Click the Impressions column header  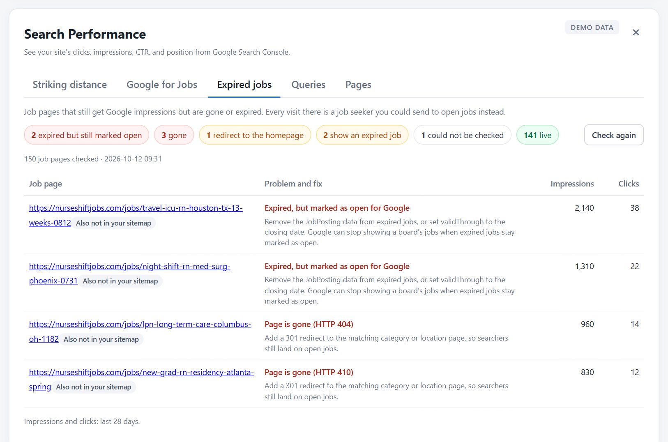click(x=572, y=184)
